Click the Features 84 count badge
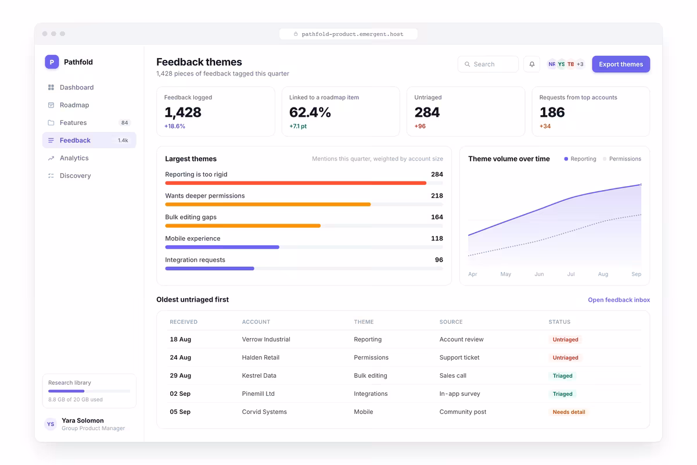Image resolution: width=697 pixels, height=465 pixels. (124, 123)
